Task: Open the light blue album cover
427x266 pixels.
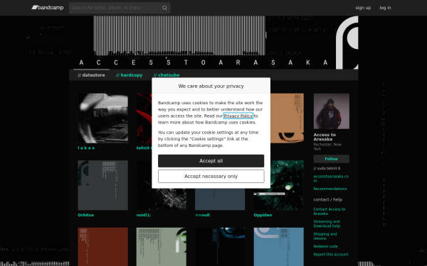Action: coord(278,247)
